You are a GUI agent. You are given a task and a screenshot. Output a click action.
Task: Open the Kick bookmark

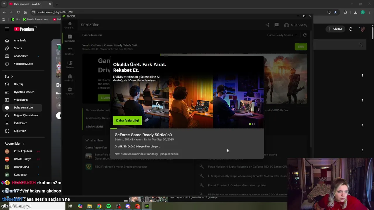pyautogui.click(x=15, y=20)
